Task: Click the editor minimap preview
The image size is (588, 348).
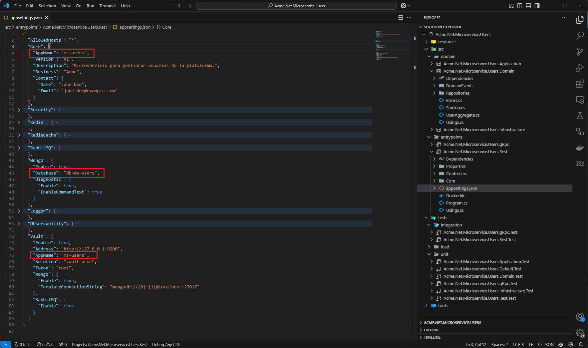Action: pos(393,47)
